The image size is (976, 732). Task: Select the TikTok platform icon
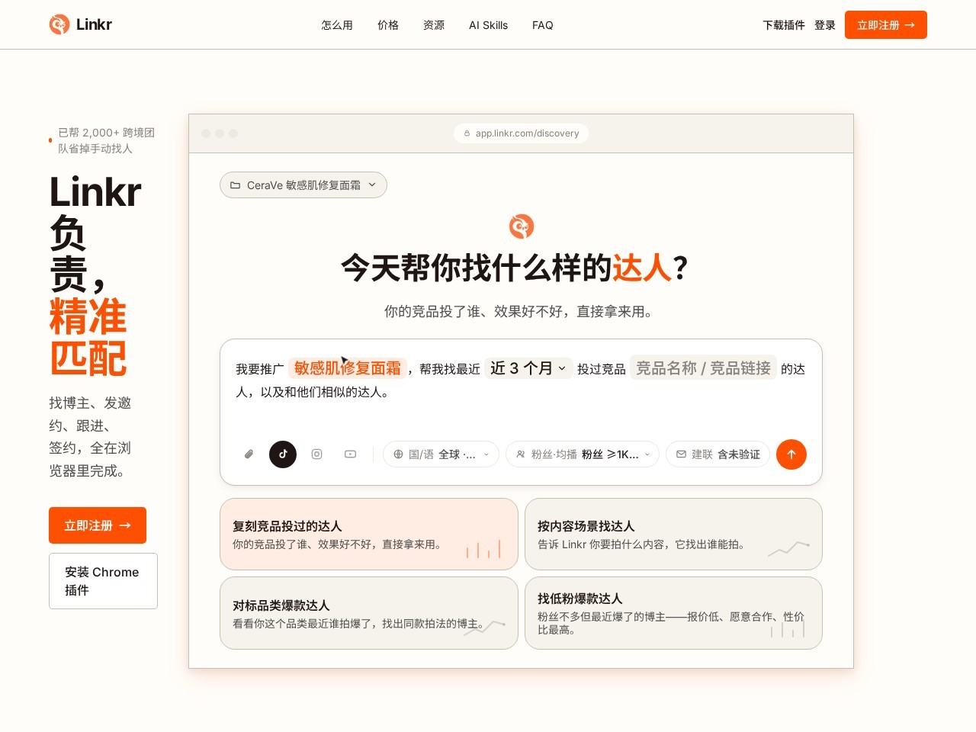pyautogui.click(x=283, y=454)
